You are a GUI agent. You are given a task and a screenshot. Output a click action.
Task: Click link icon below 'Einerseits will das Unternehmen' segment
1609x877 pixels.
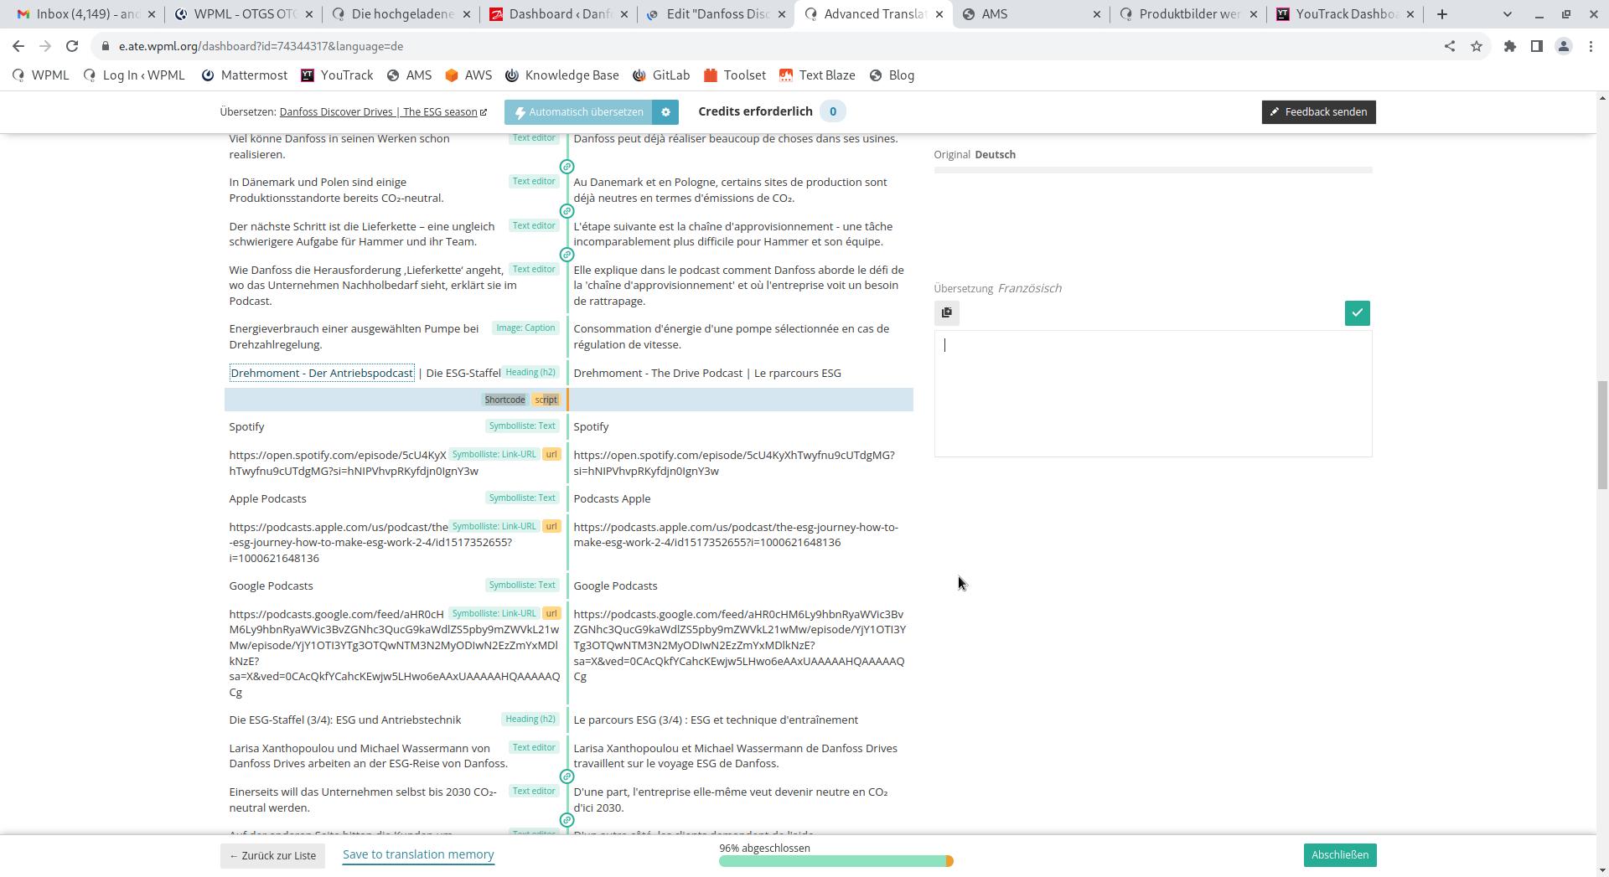567,820
